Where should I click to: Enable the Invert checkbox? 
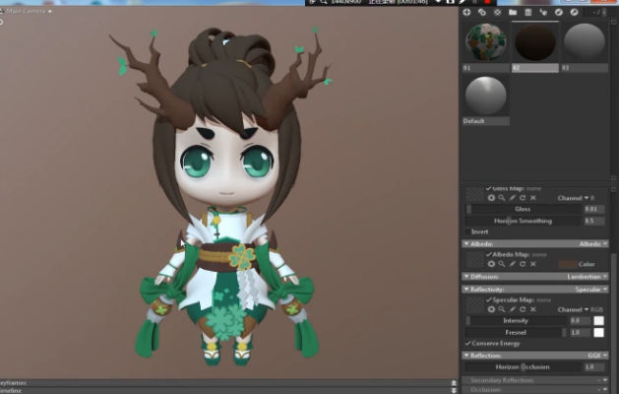467,231
